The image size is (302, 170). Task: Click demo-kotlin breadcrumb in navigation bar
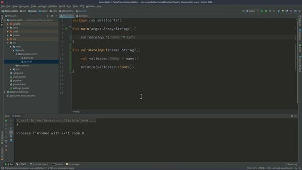click(9, 11)
